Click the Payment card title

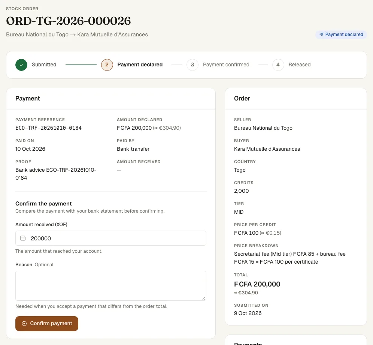click(28, 98)
